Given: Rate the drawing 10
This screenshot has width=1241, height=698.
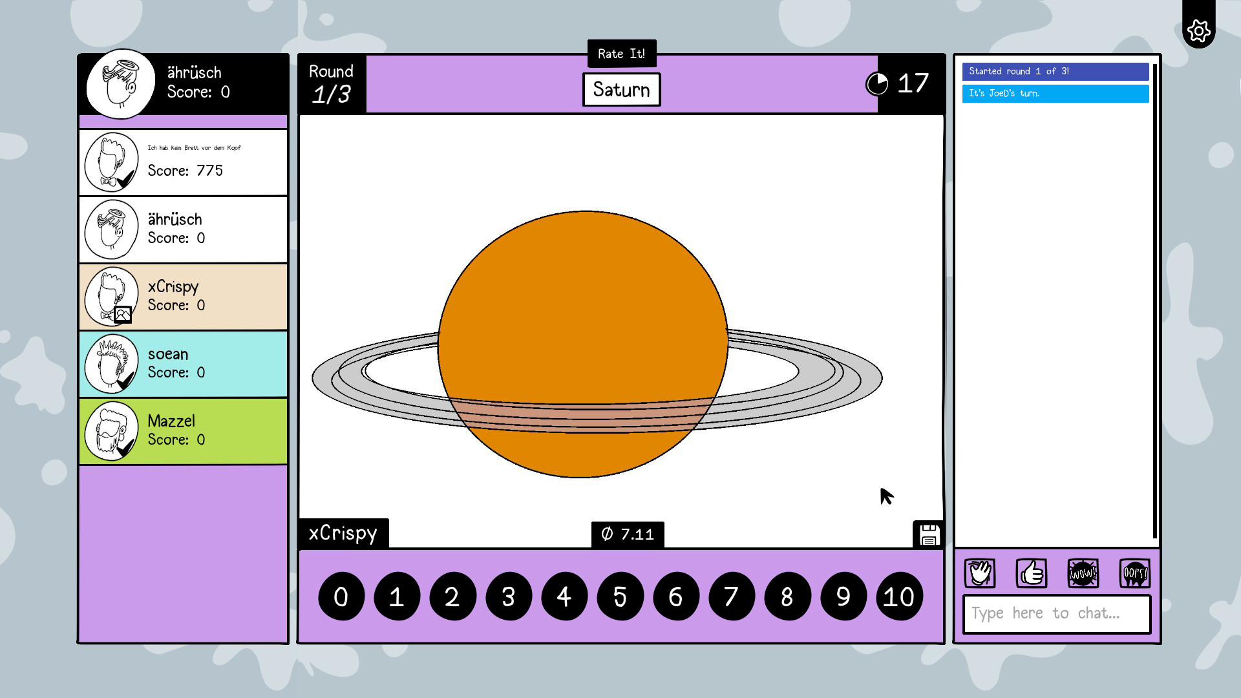Looking at the screenshot, I should [899, 597].
